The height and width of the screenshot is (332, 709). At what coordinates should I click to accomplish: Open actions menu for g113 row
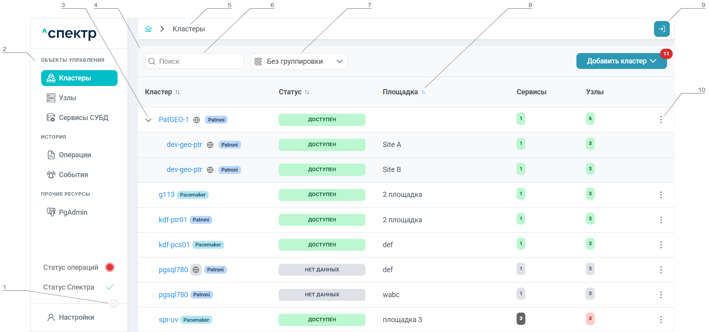(x=661, y=195)
